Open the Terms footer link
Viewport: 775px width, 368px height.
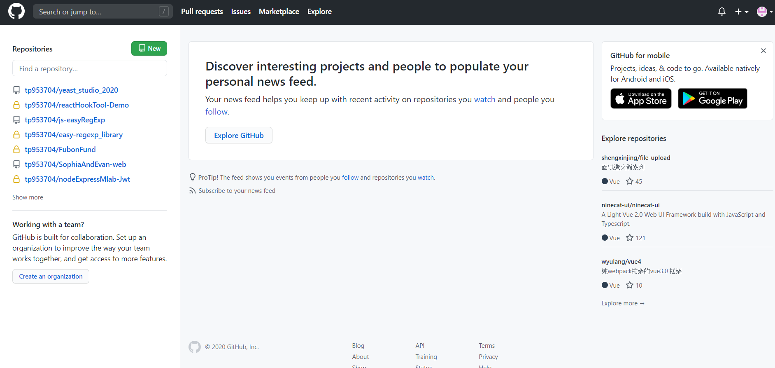tap(487, 346)
